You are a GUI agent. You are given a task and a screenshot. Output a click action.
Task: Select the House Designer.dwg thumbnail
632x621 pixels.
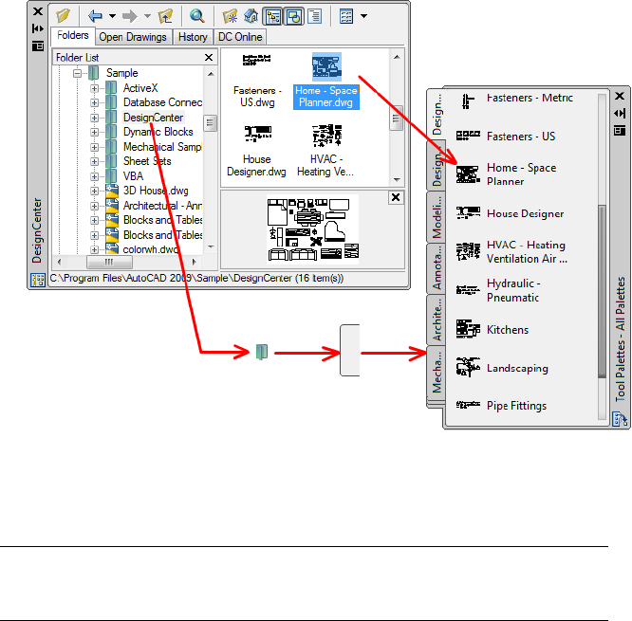point(257,151)
